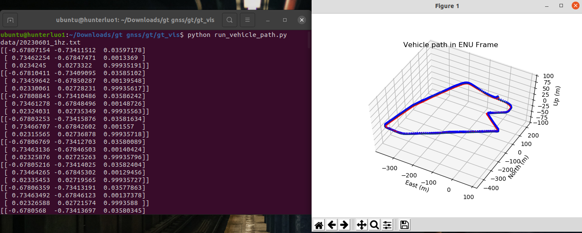Viewport: 582px width, 233px height.
Task: Click the Vehicle path in ENU Frame title
Action: 450,45
